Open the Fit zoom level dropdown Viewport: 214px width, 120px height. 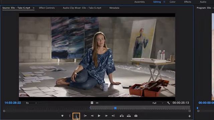click(x=31, y=103)
